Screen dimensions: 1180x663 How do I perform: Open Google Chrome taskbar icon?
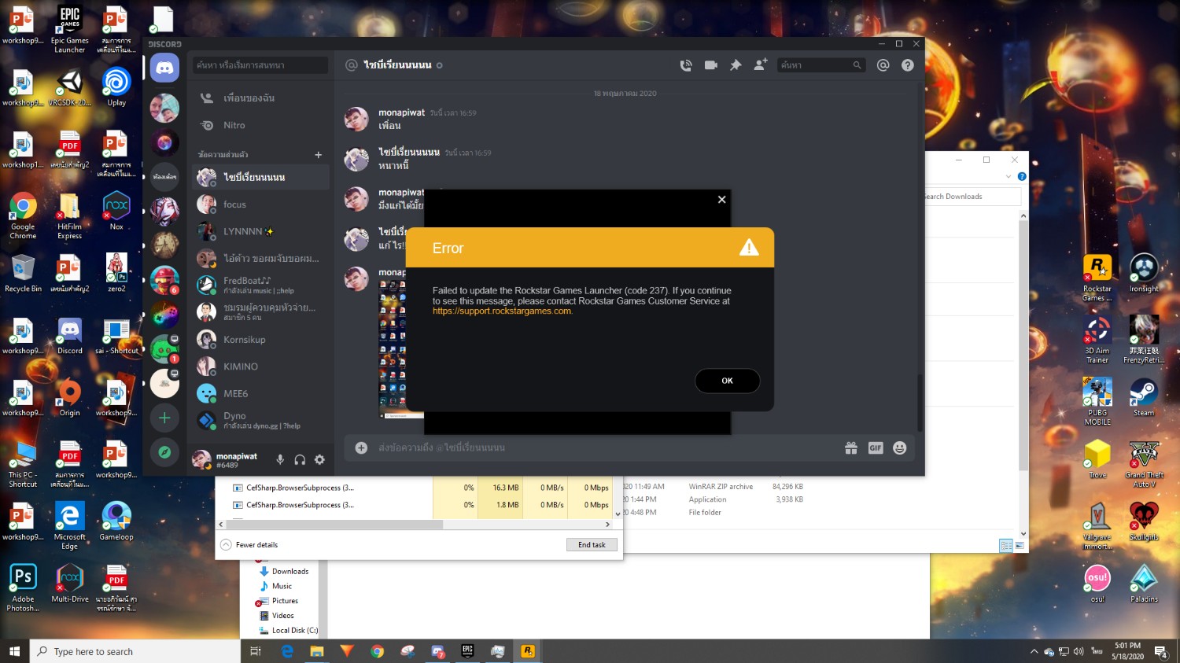point(378,651)
